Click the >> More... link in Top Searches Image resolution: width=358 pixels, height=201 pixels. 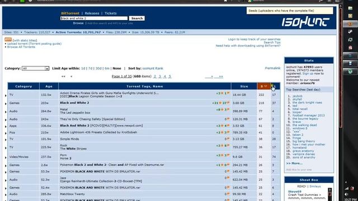pos(294,164)
